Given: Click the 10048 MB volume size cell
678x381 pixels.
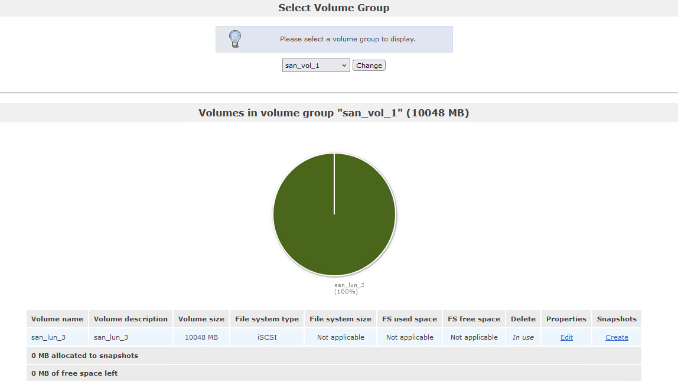Looking at the screenshot, I should [201, 337].
